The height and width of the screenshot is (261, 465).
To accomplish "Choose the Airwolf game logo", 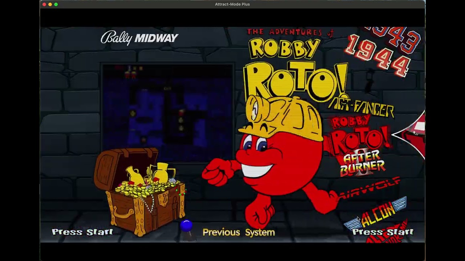I will pos(370,188).
